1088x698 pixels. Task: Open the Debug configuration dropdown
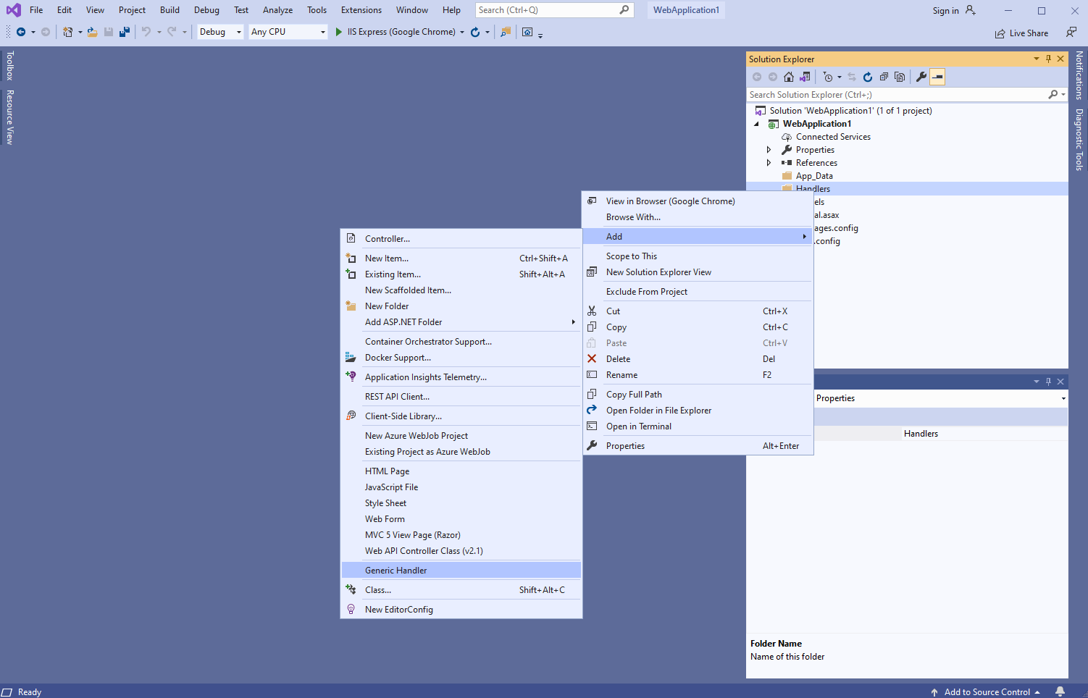point(220,32)
